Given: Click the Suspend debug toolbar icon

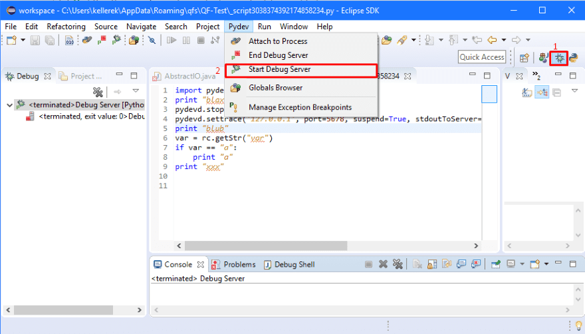Looking at the screenshot, I should click(186, 40).
